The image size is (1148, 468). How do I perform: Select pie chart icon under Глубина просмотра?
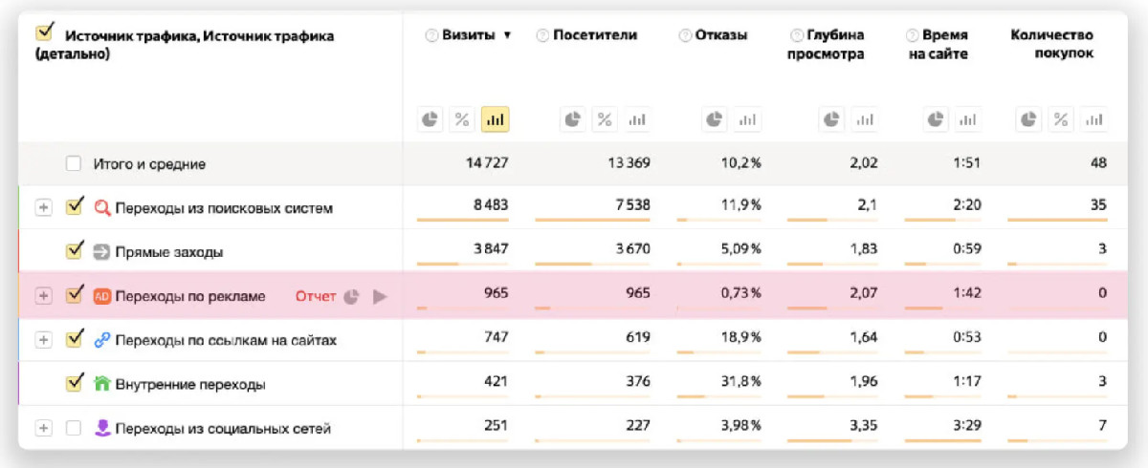(x=831, y=119)
